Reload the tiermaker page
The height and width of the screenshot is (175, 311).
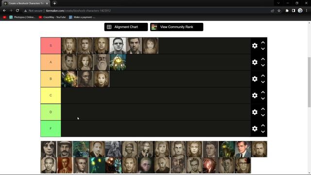click(x=17, y=11)
